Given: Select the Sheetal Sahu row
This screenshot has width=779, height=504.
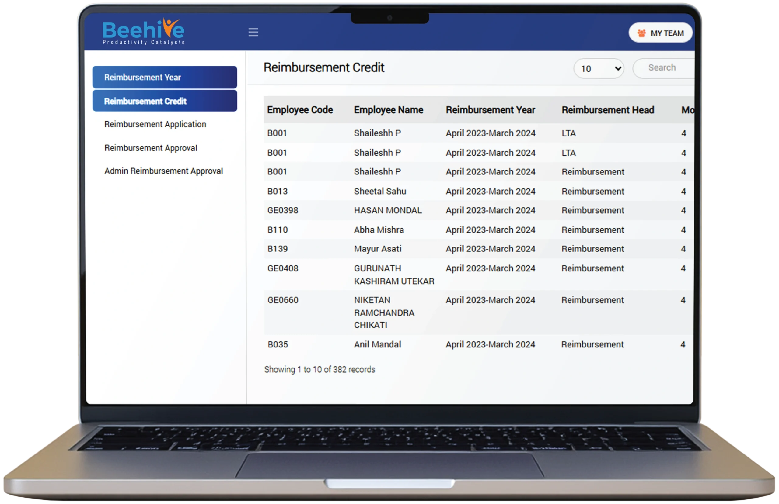Looking at the screenshot, I should [x=380, y=191].
